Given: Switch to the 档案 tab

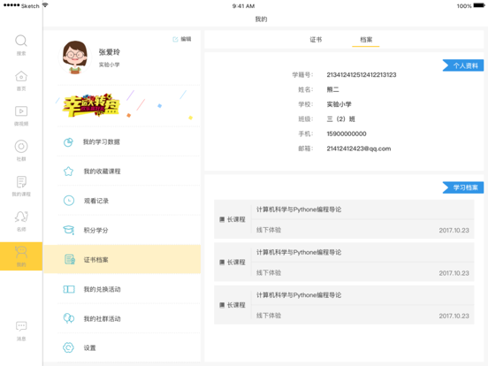Looking at the screenshot, I should coord(366,40).
